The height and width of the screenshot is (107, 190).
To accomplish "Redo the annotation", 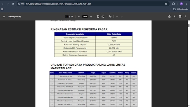I will click(x=122, y=16).
